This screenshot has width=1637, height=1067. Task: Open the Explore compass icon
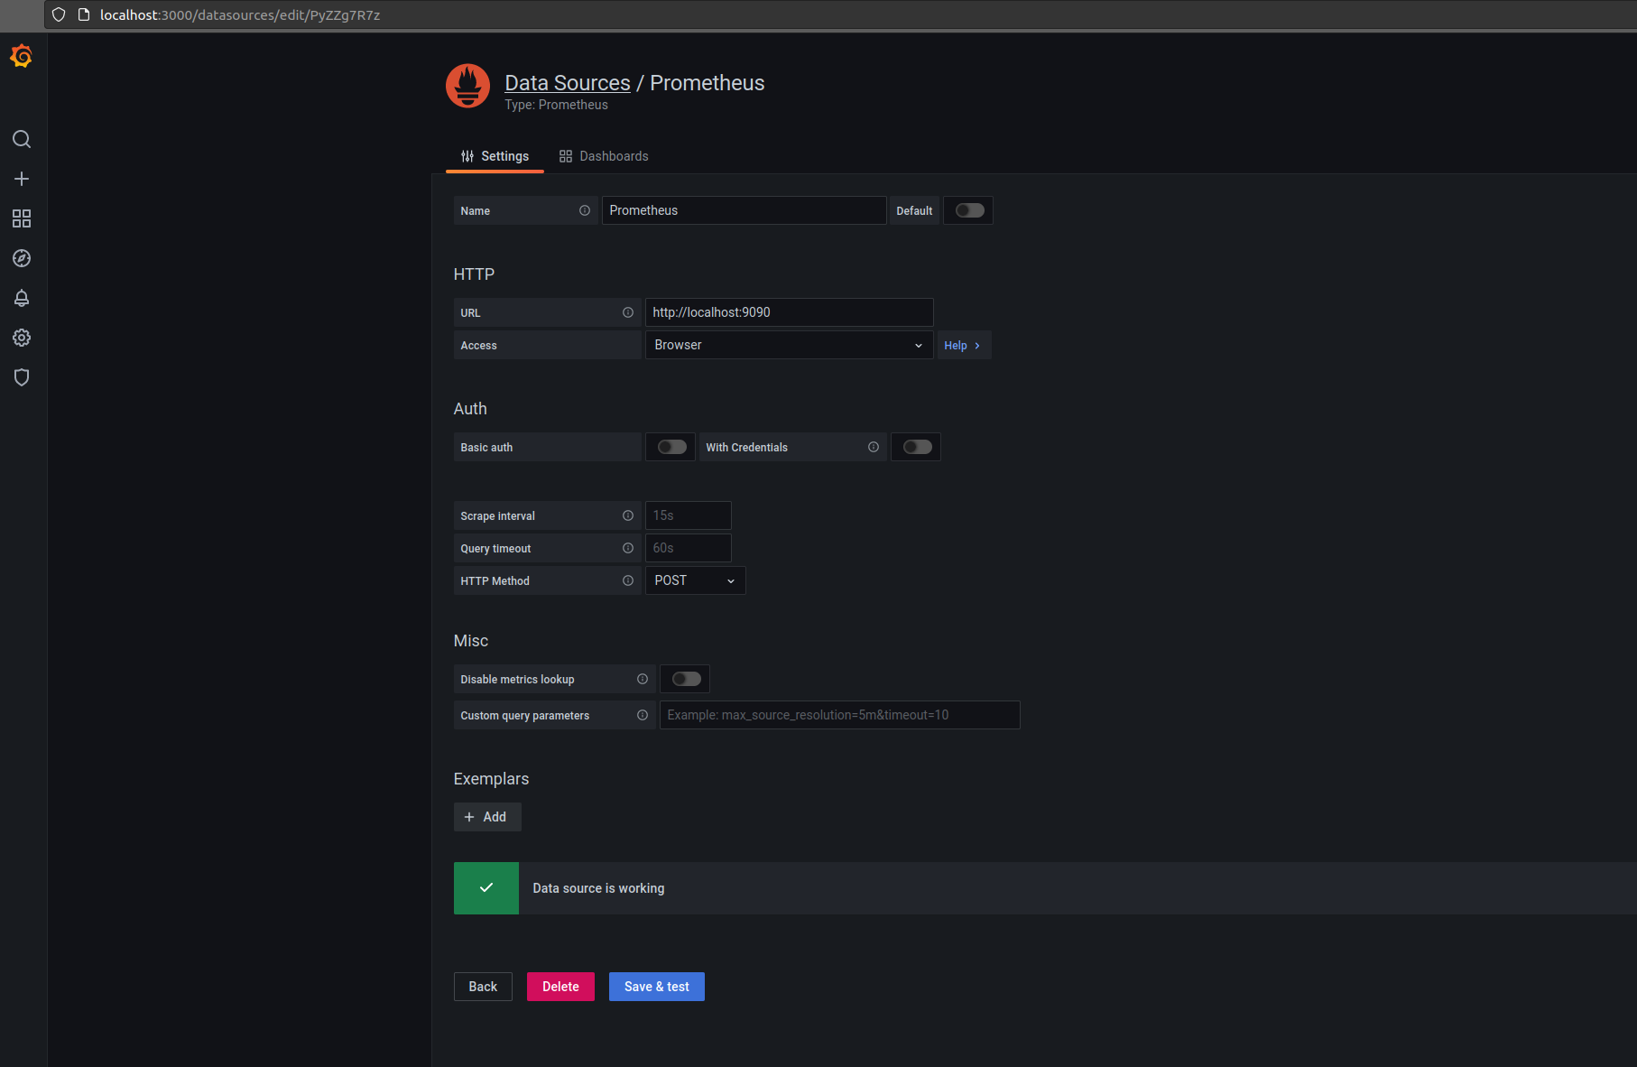[22, 258]
